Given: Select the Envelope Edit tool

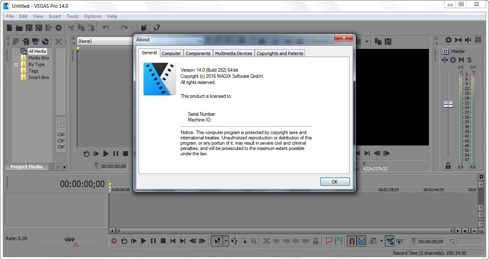Looking at the screenshot, I should (x=234, y=241).
